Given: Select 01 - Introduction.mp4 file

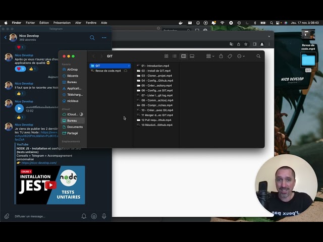Looking at the screenshot, I should click(155, 66).
